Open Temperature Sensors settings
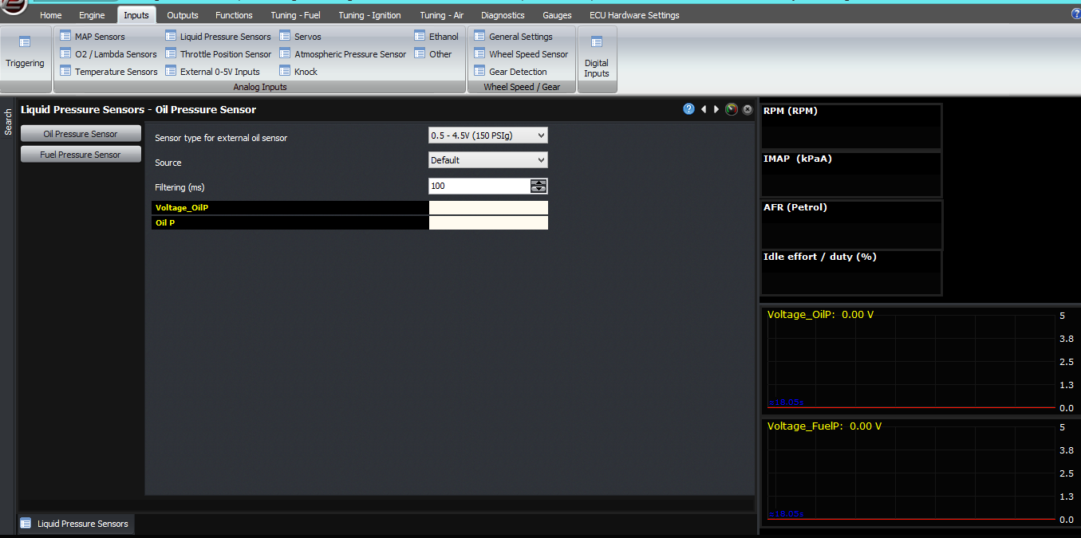1081x538 pixels. [x=108, y=72]
